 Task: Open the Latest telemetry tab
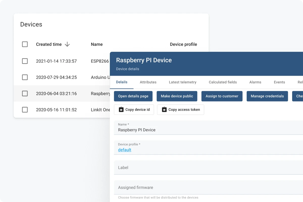183,82
